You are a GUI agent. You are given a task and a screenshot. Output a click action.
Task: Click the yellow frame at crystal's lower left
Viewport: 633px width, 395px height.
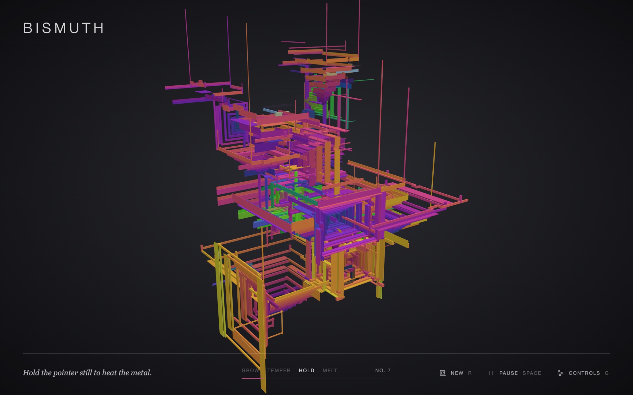click(241, 303)
